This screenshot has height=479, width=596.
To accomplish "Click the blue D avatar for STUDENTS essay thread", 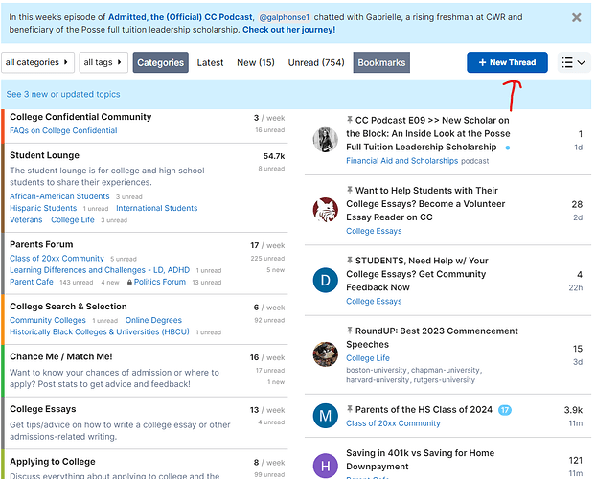I will [326, 280].
